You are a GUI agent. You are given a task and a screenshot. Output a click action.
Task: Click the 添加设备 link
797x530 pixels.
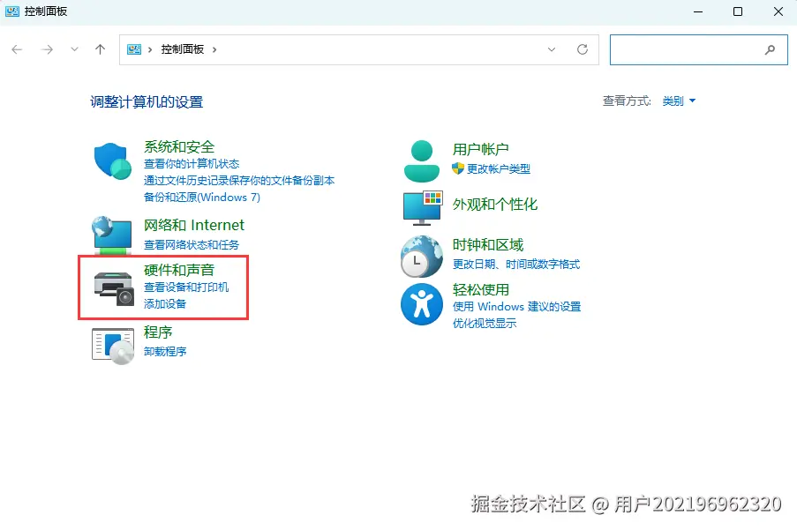(x=165, y=304)
